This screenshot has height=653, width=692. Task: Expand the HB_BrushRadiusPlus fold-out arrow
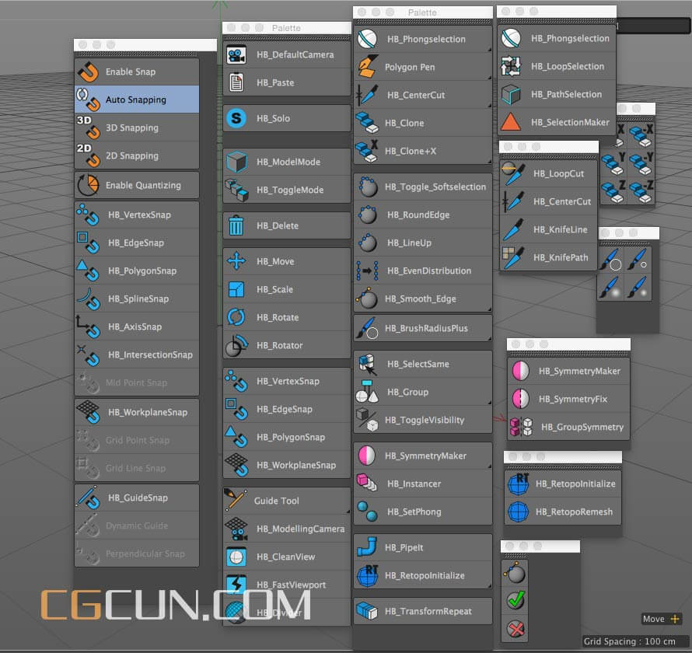click(x=489, y=338)
